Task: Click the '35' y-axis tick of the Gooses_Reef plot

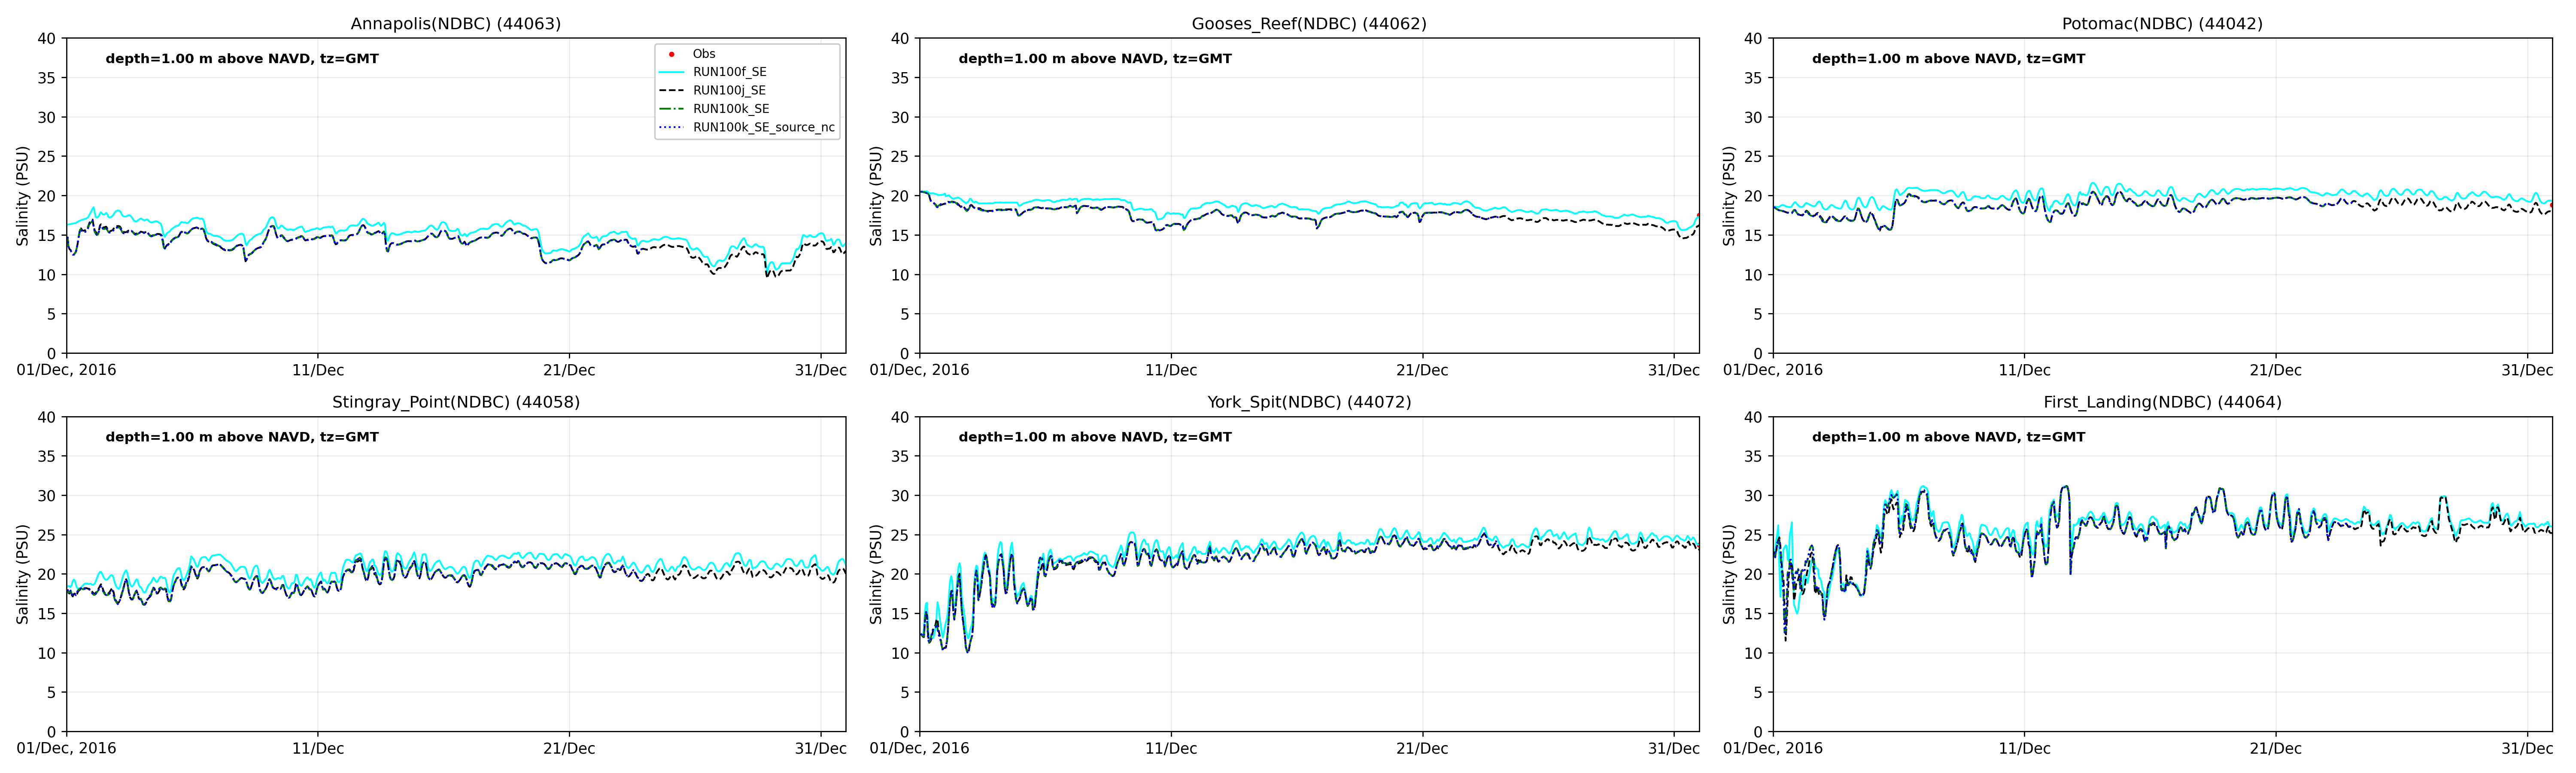Action: 900,78
